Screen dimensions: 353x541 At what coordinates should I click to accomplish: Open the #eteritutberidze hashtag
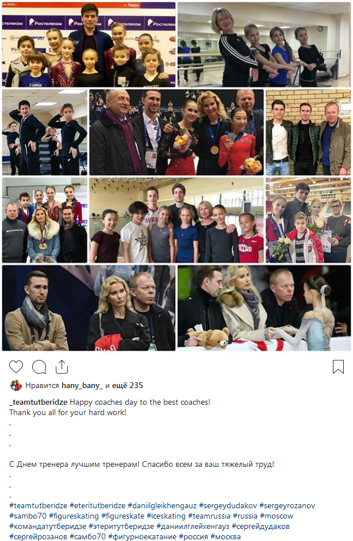pos(97,506)
